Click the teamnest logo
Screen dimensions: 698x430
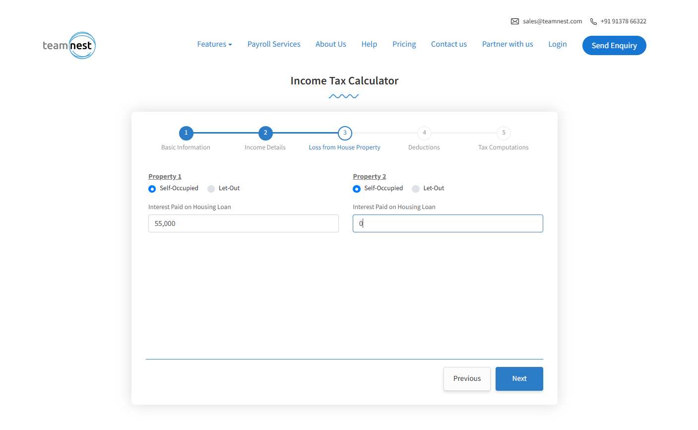[x=69, y=46]
